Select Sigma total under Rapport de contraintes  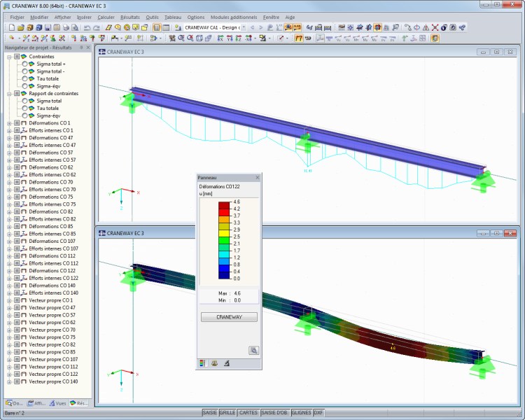point(24,101)
